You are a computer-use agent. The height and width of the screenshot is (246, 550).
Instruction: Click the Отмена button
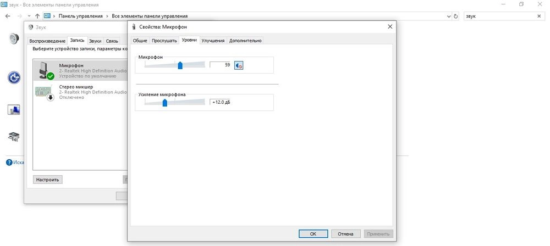coord(346,233)
